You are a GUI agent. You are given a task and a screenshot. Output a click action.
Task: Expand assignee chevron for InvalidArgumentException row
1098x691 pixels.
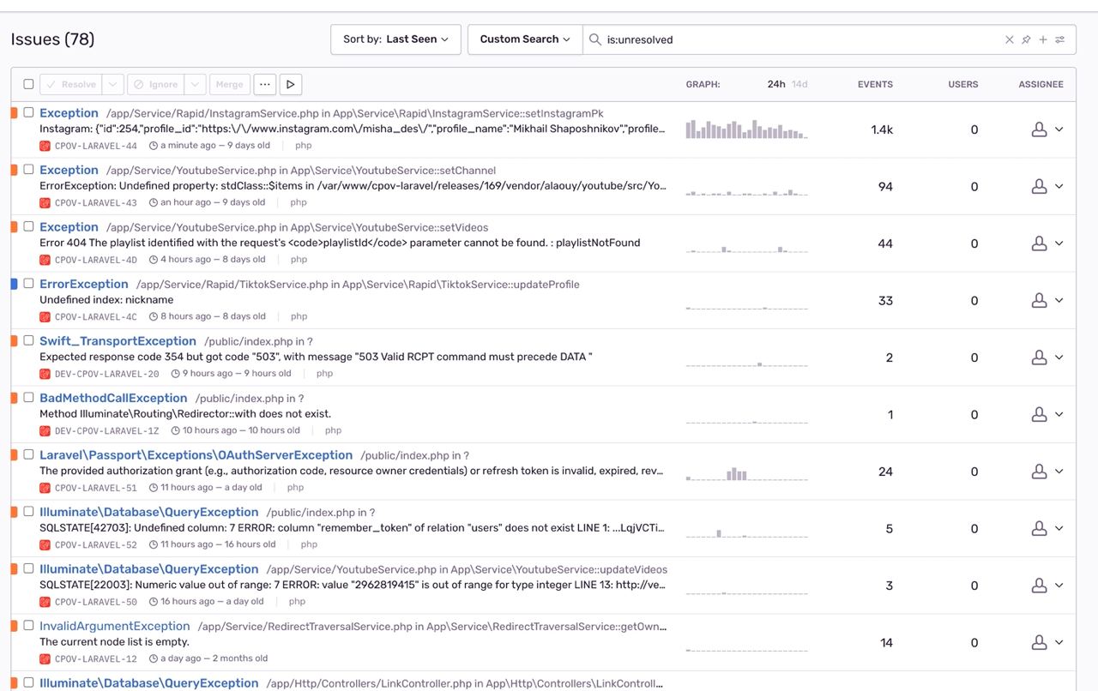tap(1059, 642)
